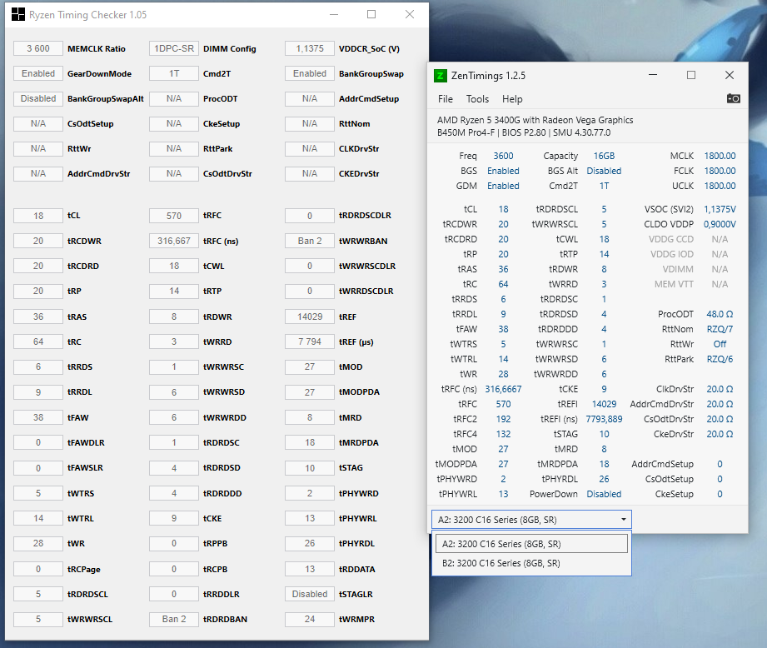Click the tRFC (ns) field showing 316,667
The image size is (767, 648).
[174, 241]
